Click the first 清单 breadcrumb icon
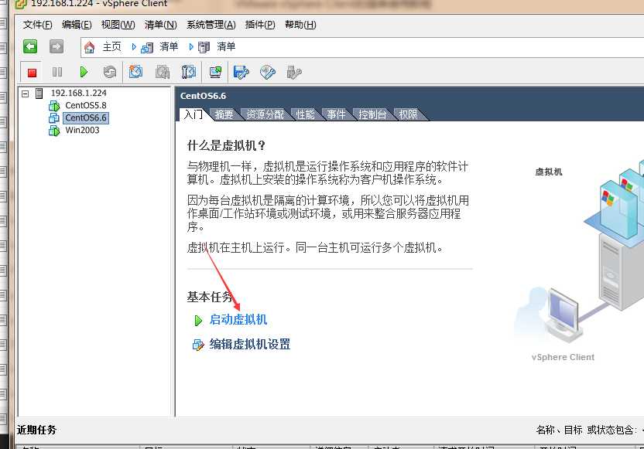 tap(147, 48)
